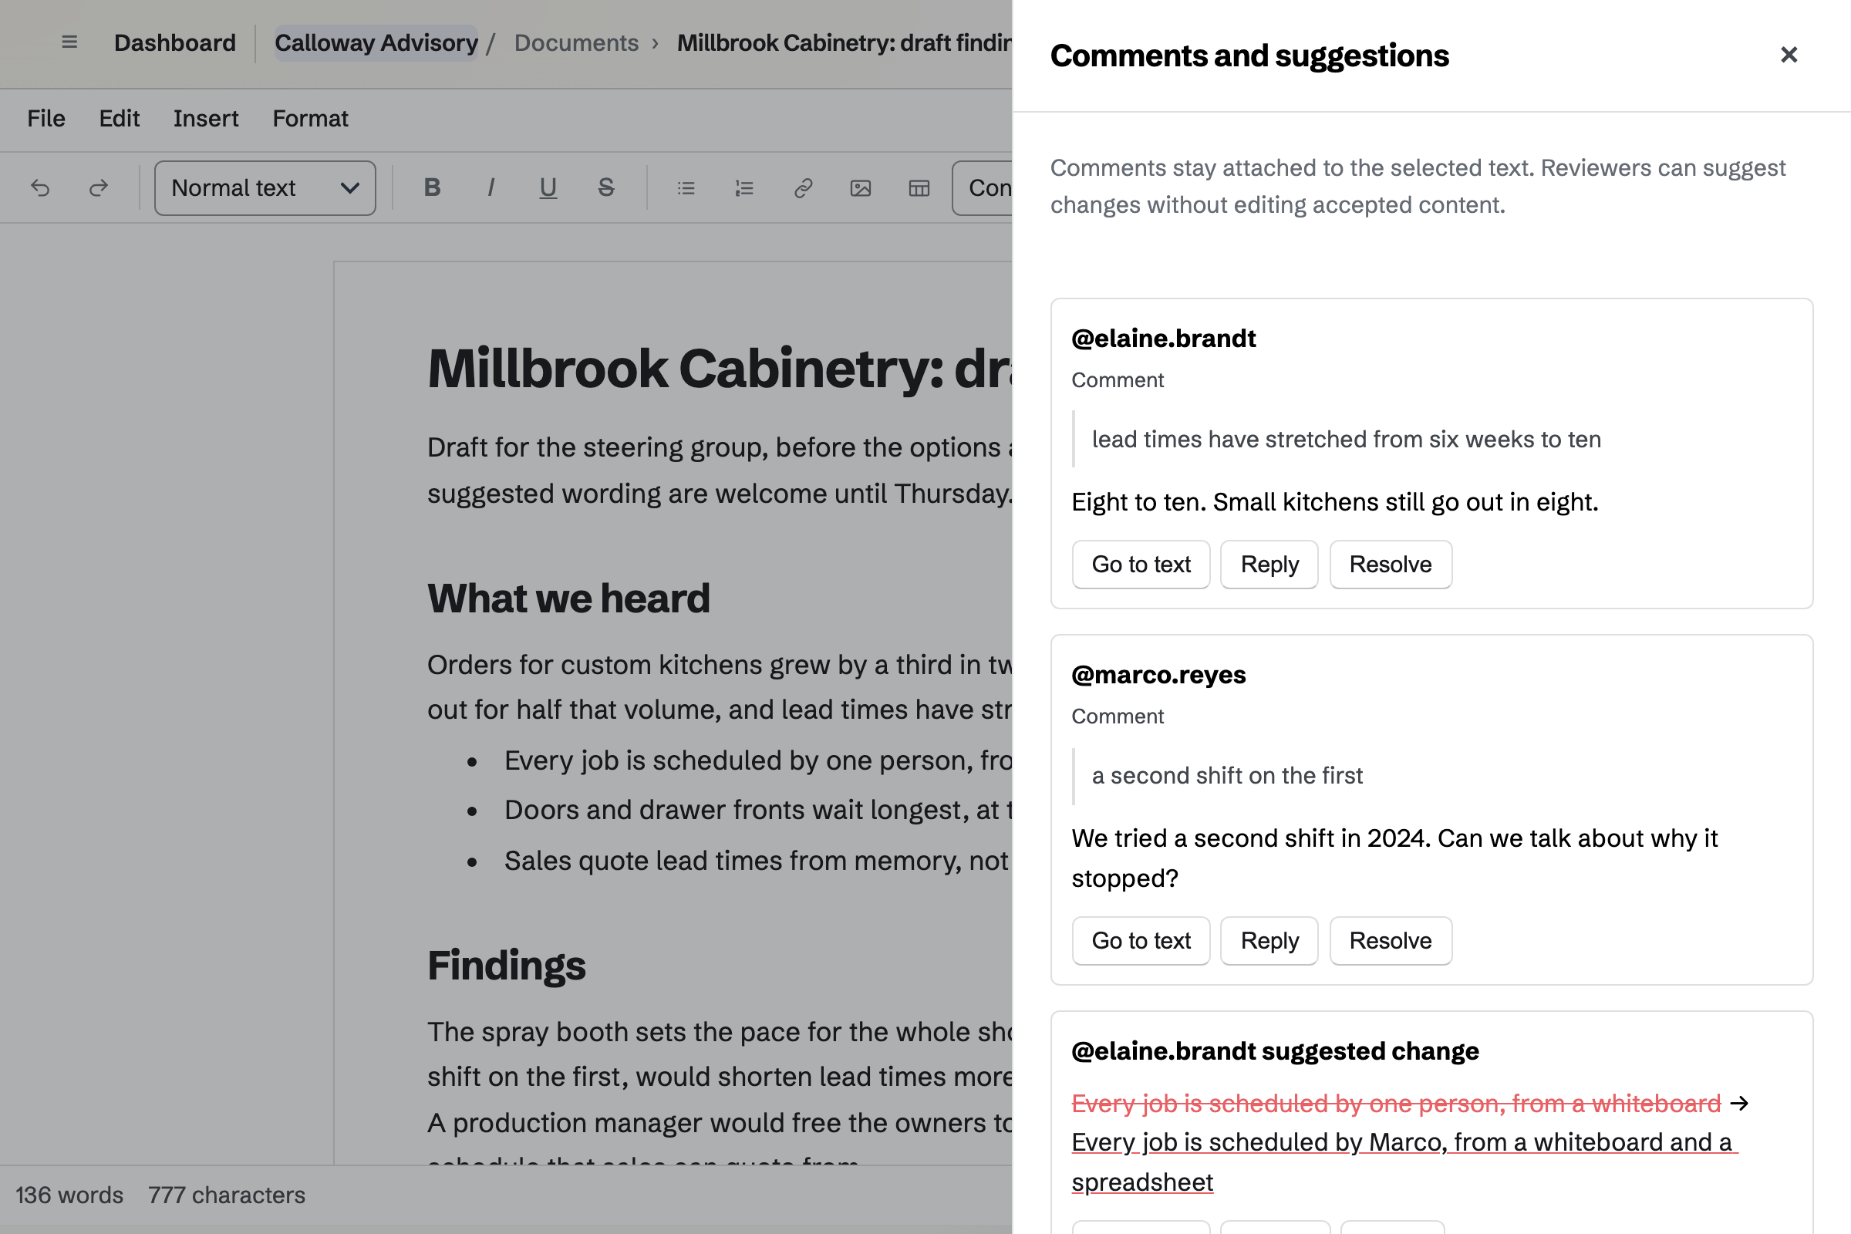Open the Insert menu
1851x1234 pixels.
(205, 119)
